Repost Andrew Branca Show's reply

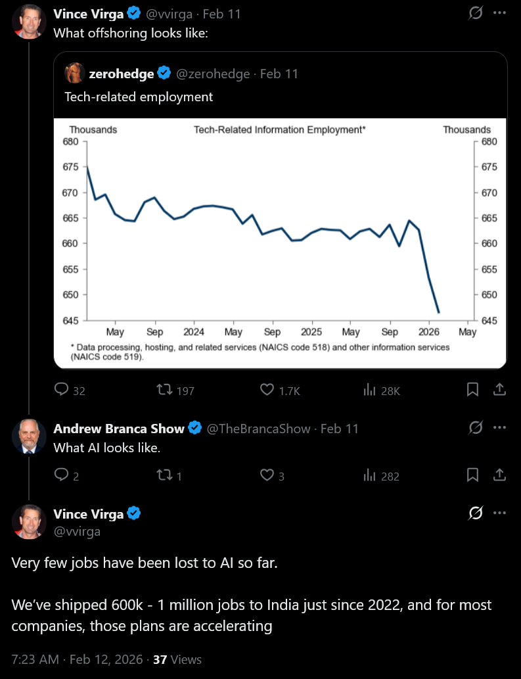[164, 475]
